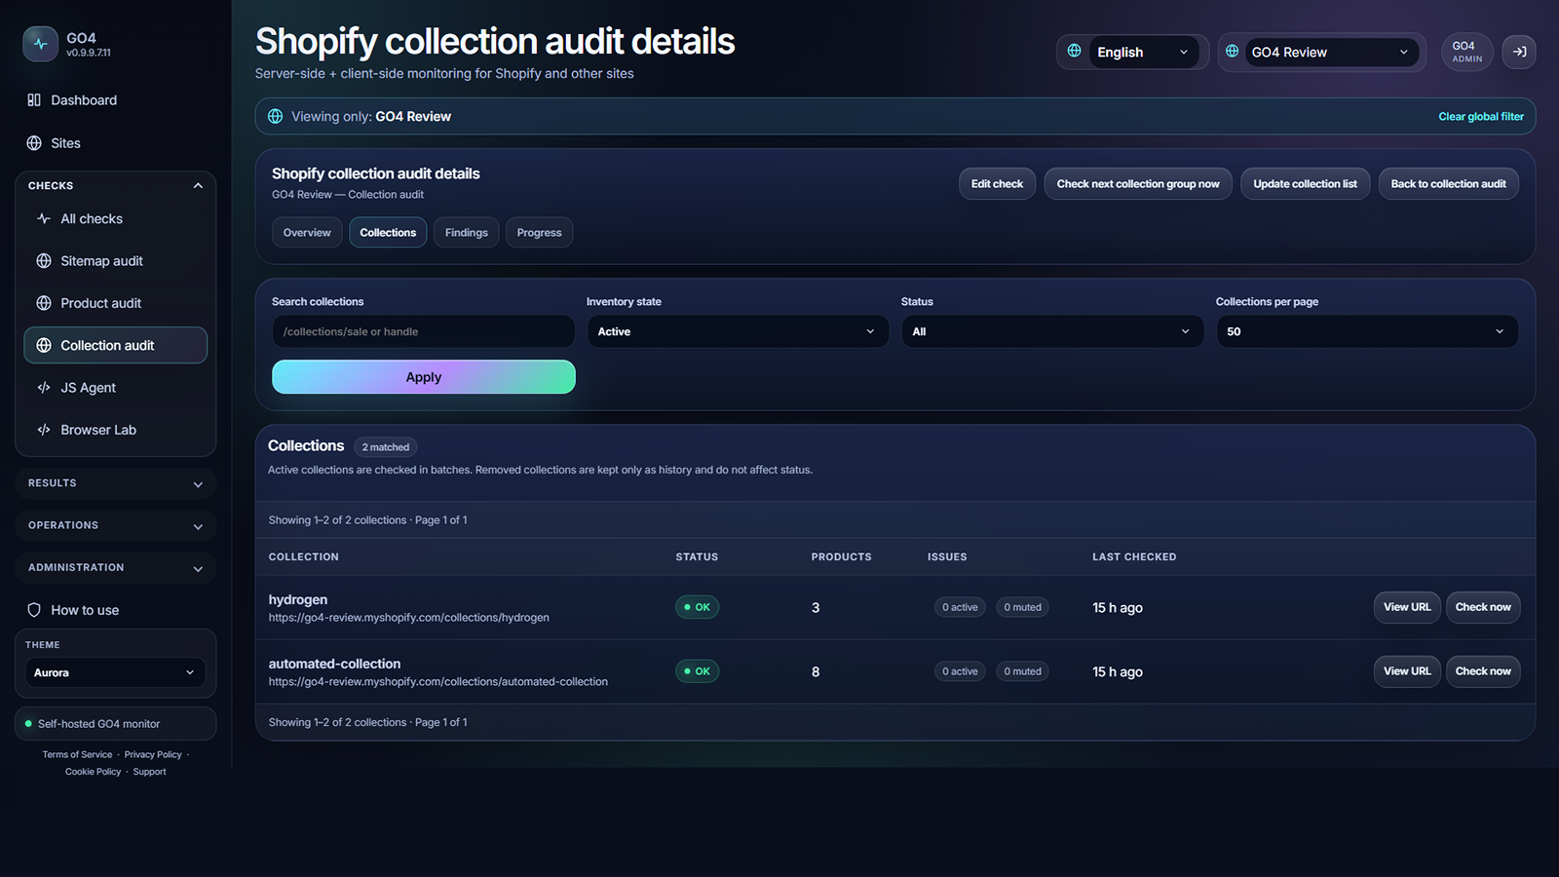The width and height of the screenshot is (1559, 877).
Task: Click the Sitemap audit globe icon
Action: [x=44, y=261]
